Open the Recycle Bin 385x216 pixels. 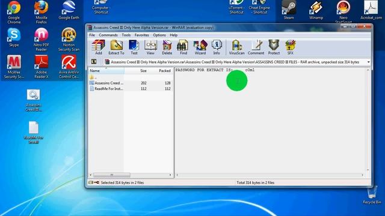(x=372, y=196)
